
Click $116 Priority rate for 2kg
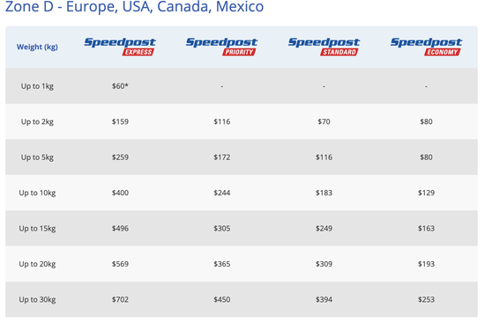pos(221,121)
